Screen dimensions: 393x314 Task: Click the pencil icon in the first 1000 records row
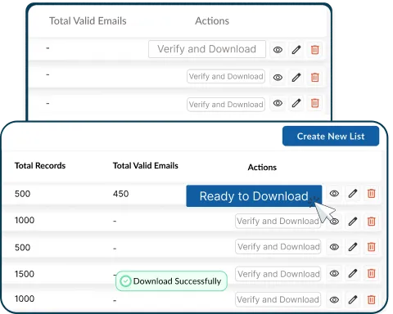click(x=353, y=222)
